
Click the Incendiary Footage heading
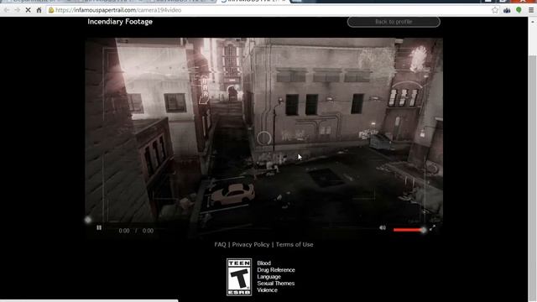120,22
